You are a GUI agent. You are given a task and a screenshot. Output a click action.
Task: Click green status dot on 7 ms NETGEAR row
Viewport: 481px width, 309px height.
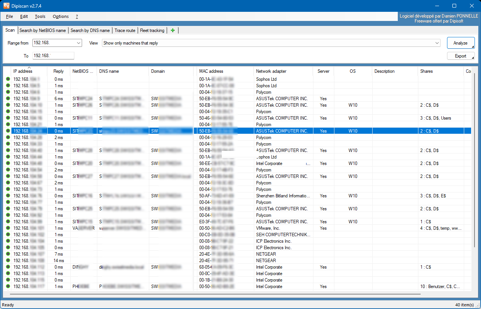(x=8, y=254)
